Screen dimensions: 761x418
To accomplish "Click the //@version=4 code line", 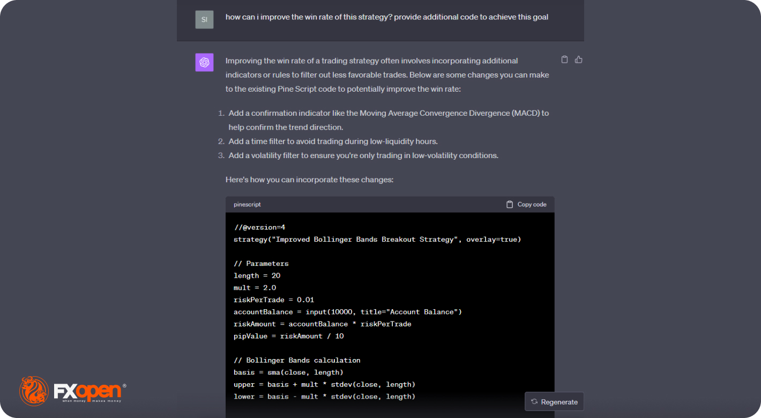I will tap(259, 227).
